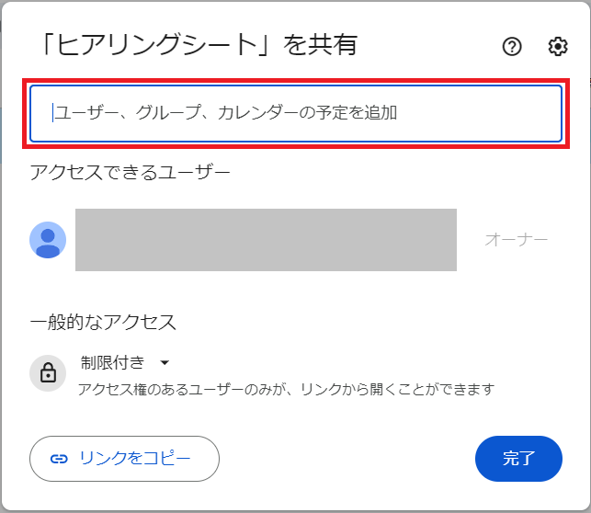591x513 pixels.
Task: Click the lock icon for restricted access
Action: (x=48, y=373)
